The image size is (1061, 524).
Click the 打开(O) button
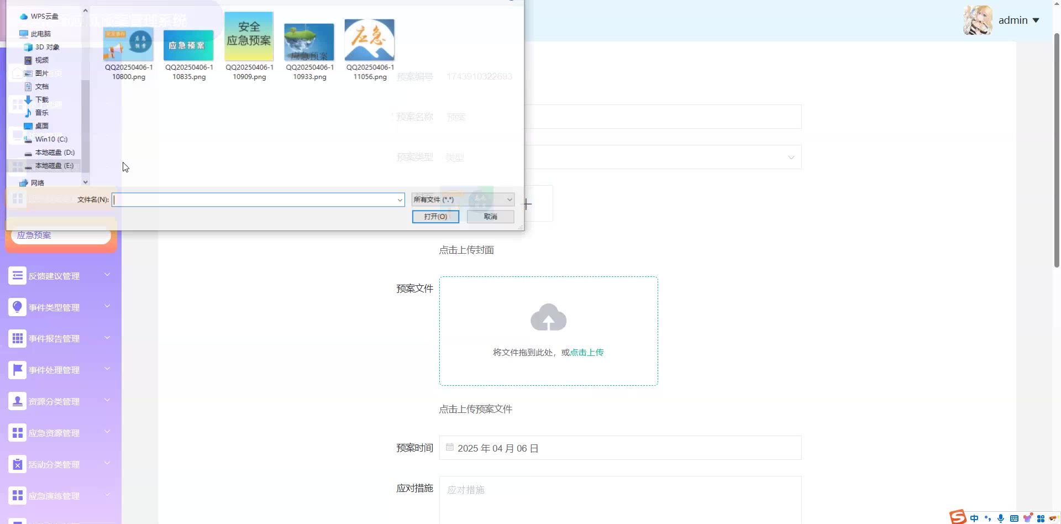click(x=435, y=217)
